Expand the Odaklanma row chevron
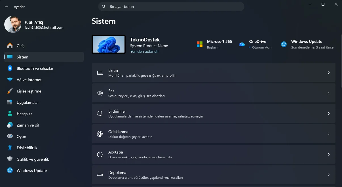The height and width of the screenshot is (187, 342). tap(329, 134)
